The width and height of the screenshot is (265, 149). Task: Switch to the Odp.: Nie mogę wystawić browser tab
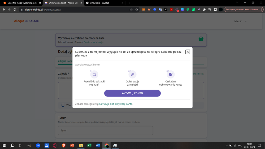(22, 3)
